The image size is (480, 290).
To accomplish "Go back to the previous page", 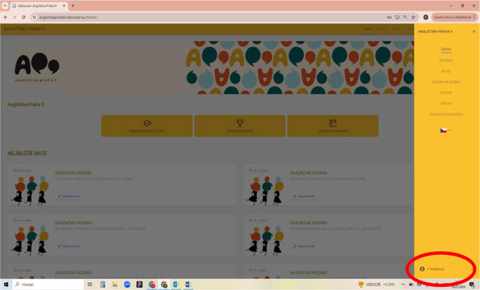I will click(6, 17).
